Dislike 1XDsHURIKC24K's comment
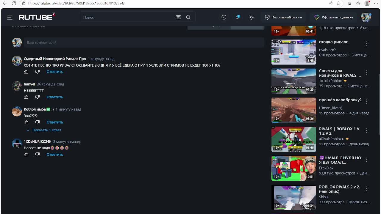The image size is (381, 214). [38, 155]
